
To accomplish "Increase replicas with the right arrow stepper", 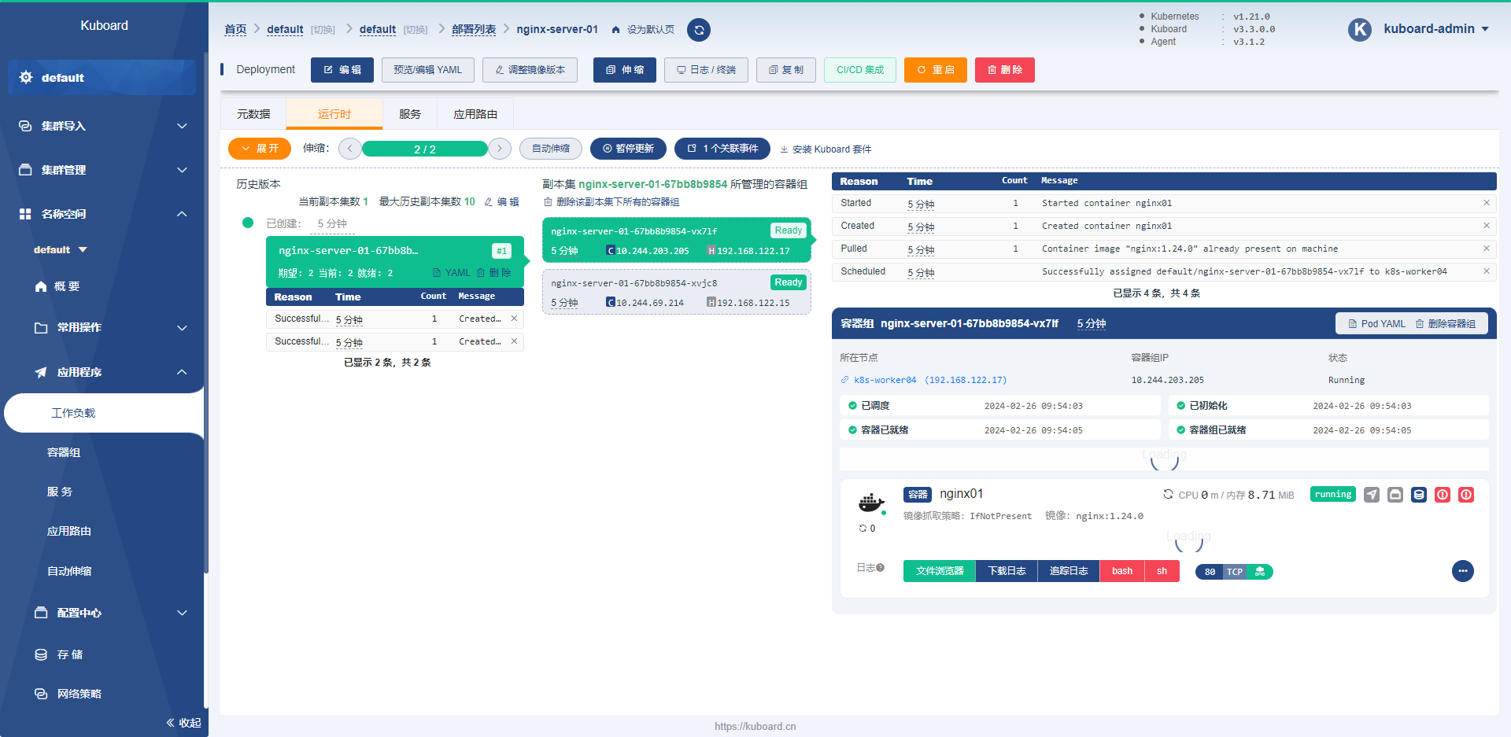I will coord(500,149).
